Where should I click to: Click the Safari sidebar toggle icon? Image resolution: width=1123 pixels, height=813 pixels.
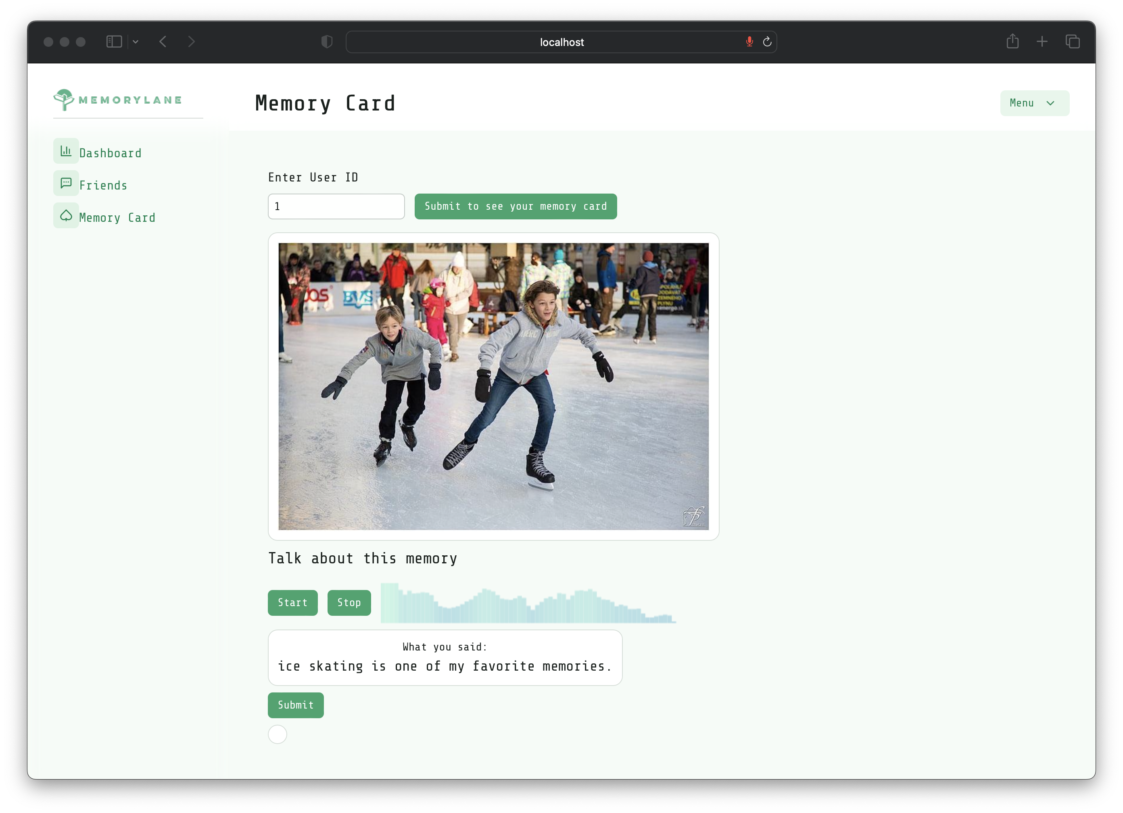click(x=114, y=42)
